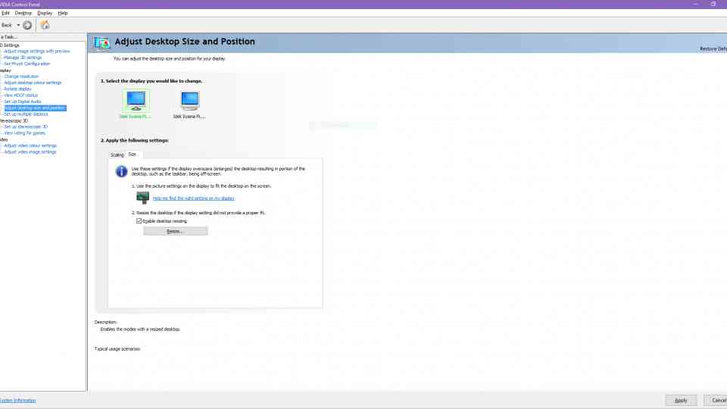Switch to the Size tab

click(133, 155)
